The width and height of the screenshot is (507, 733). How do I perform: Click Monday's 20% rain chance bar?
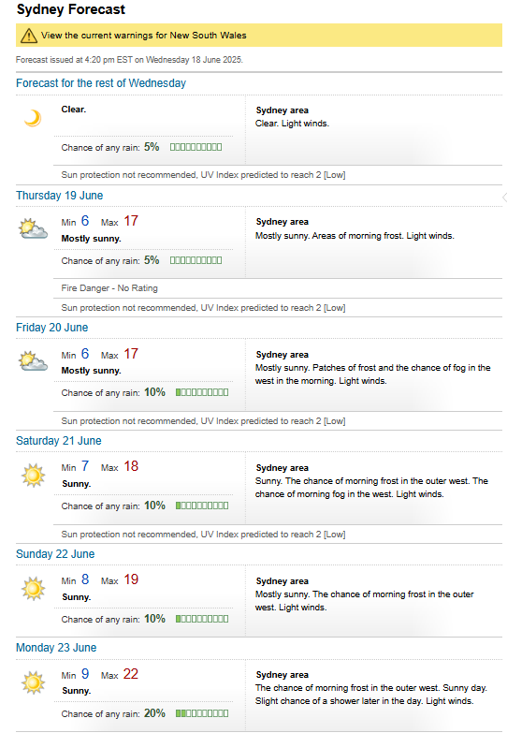(202, 713)
